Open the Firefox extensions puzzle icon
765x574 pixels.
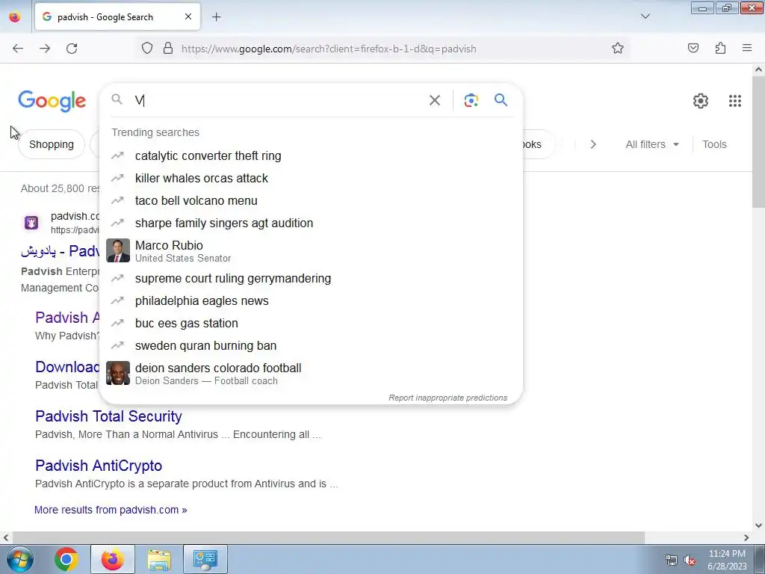[x=720, y=49]
